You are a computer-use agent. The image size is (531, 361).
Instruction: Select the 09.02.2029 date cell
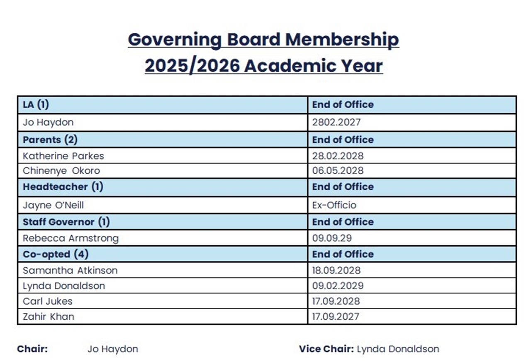click(338, 286)
